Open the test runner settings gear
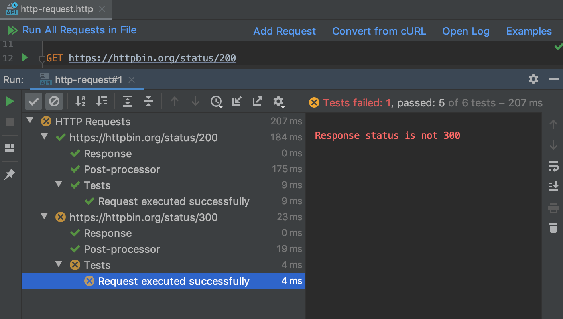The height and width of the screenshot is (319, 563). coord(279,102)
